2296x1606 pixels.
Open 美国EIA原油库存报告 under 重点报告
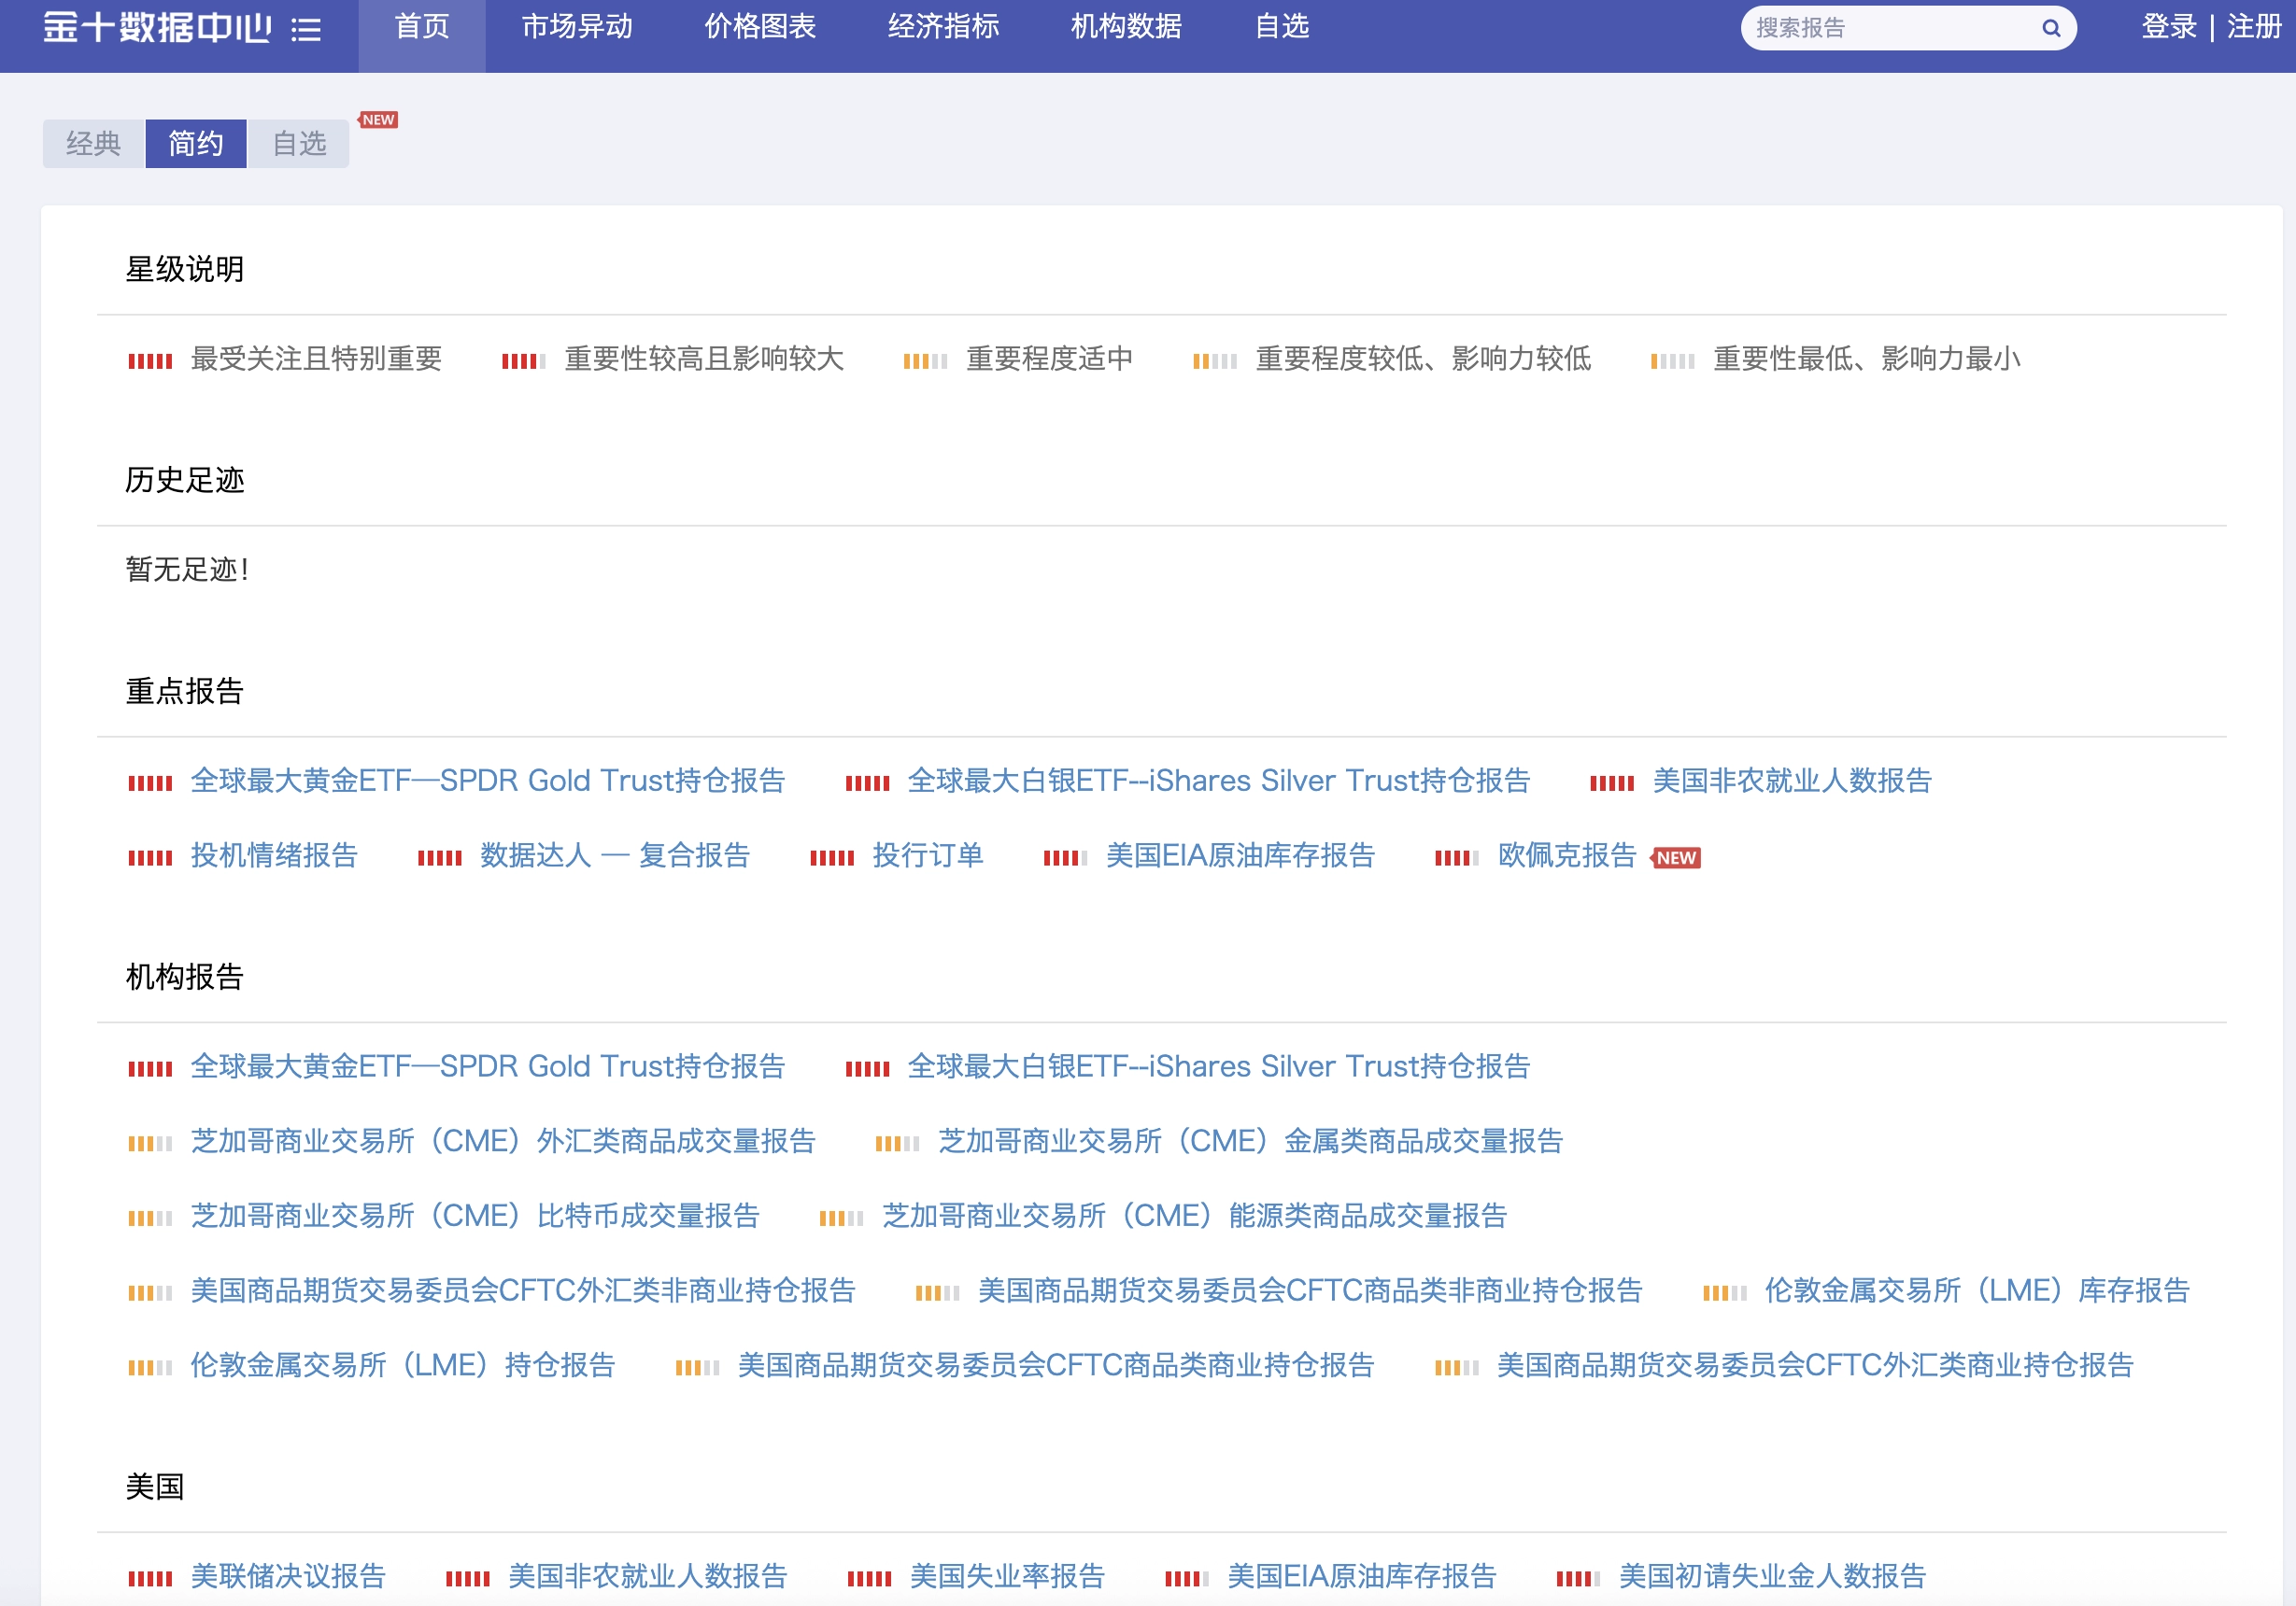[1240, 855]
